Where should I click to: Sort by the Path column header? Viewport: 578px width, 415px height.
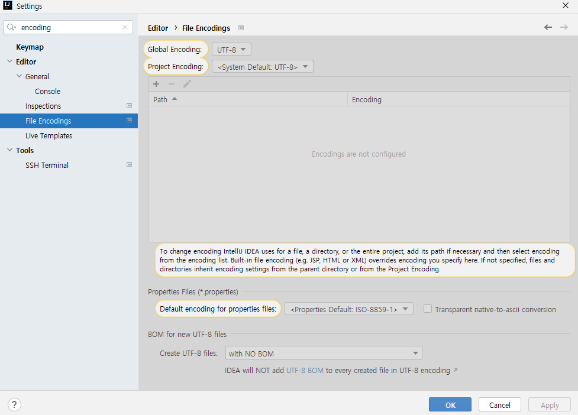248,99
